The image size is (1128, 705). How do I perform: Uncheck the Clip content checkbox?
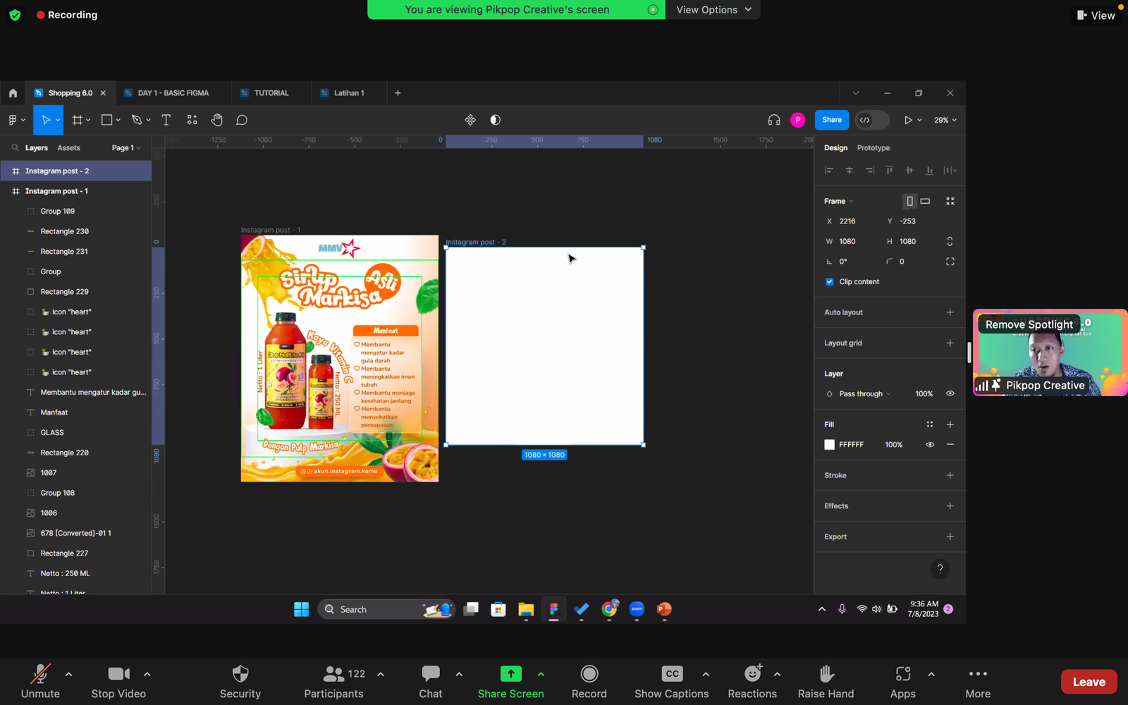pos(830,281)
